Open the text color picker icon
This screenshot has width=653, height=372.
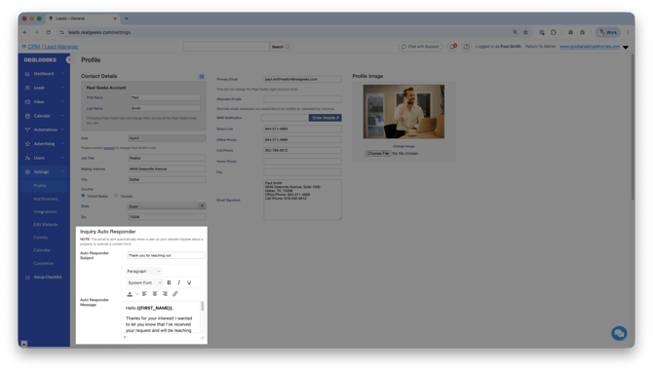click(x=130, y=294)
